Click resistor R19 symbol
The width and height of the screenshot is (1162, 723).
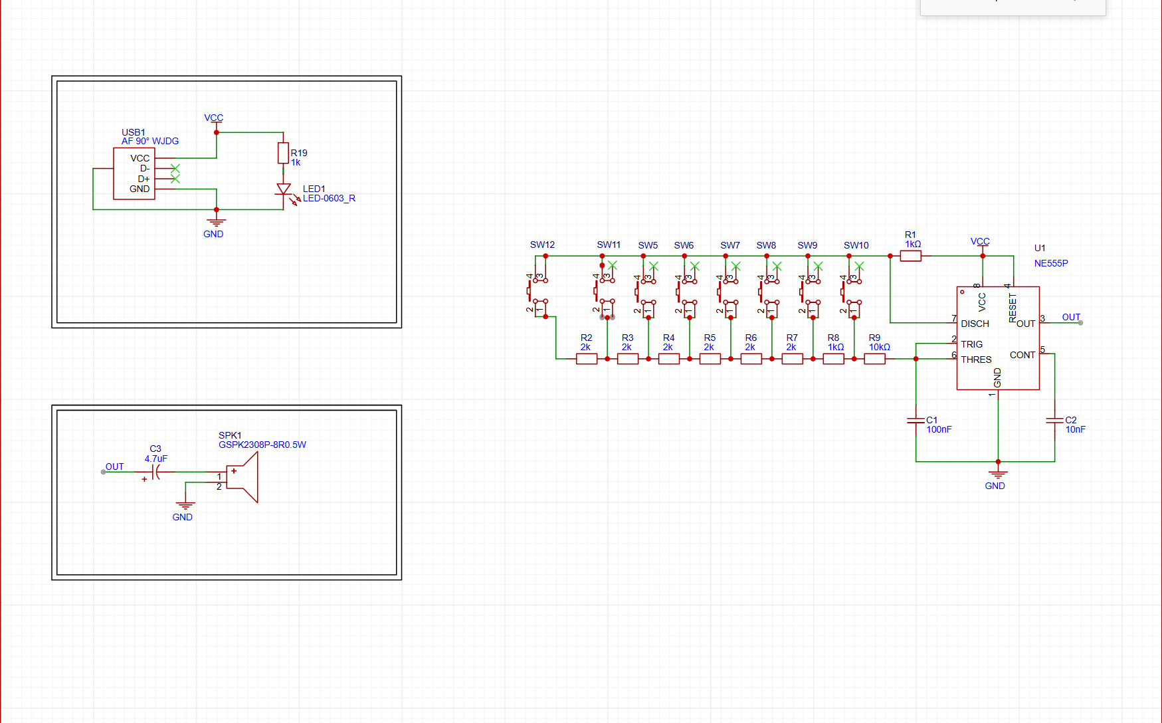click(283, 153)
